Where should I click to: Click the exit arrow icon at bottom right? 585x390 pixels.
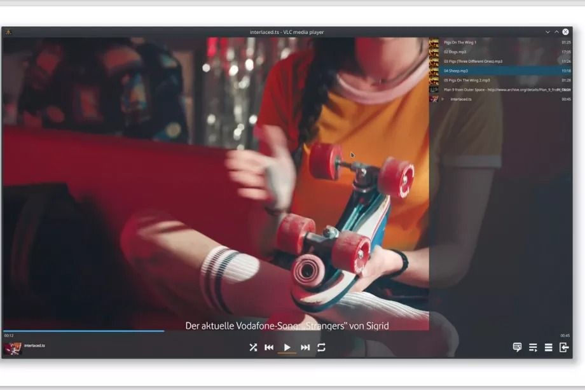tap(563, 347)
